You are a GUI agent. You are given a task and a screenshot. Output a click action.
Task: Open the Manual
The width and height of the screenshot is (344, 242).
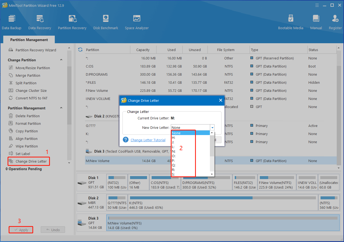316,22
